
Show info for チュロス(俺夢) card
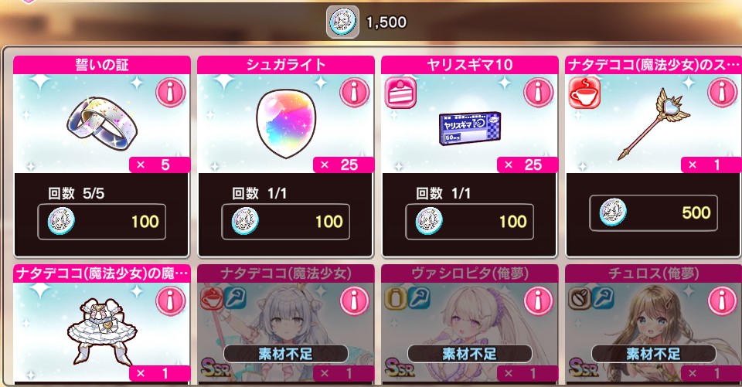(722, 300)
